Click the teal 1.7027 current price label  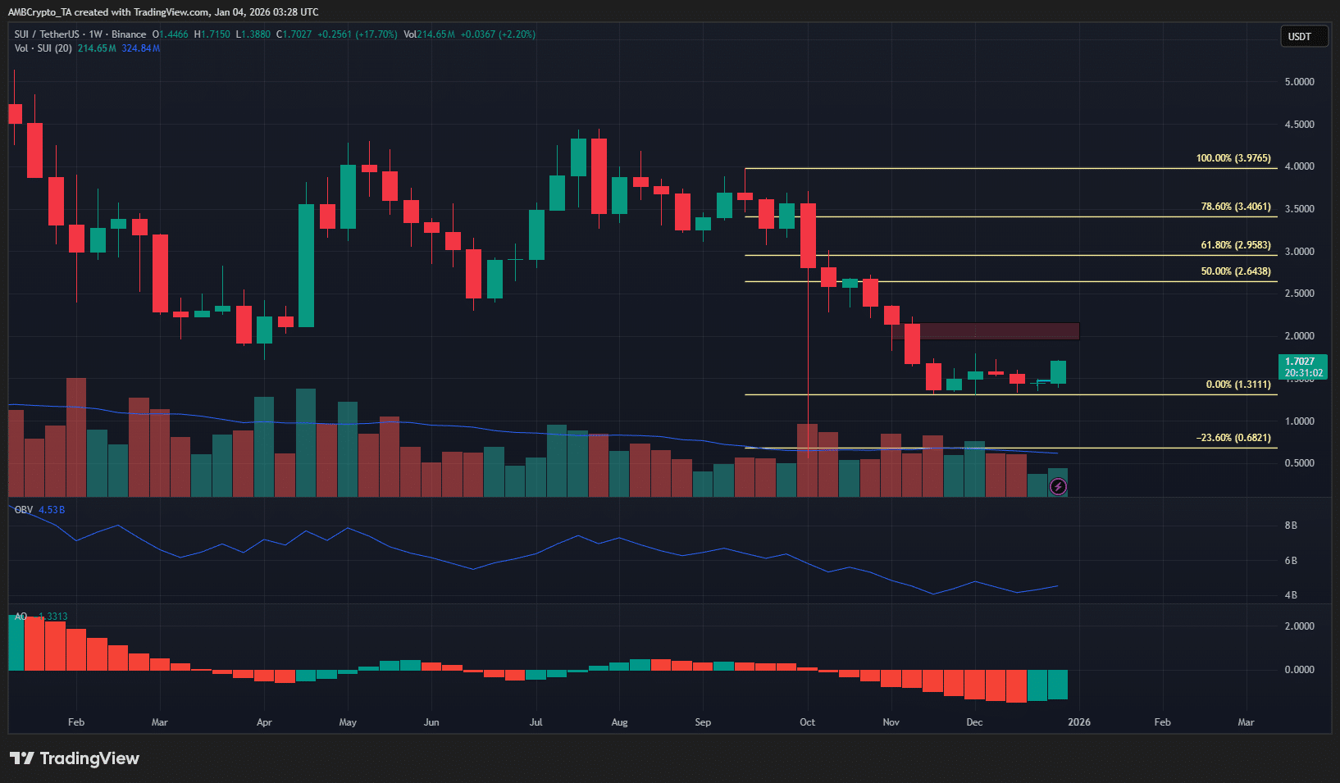(1301, 367)
